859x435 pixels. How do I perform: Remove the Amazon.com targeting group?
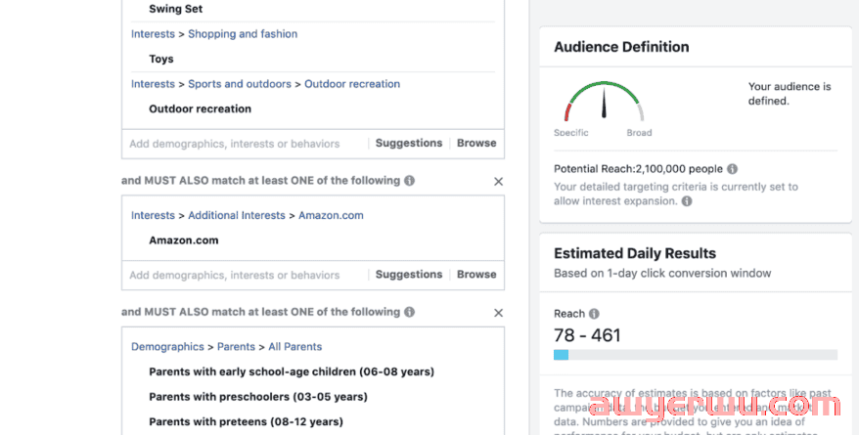pos(498,181)
